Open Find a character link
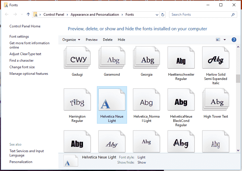242x171 pixels. (21, 61)
